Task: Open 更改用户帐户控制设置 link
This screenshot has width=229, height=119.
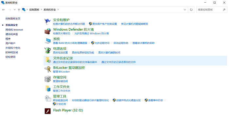Action: 105,24
